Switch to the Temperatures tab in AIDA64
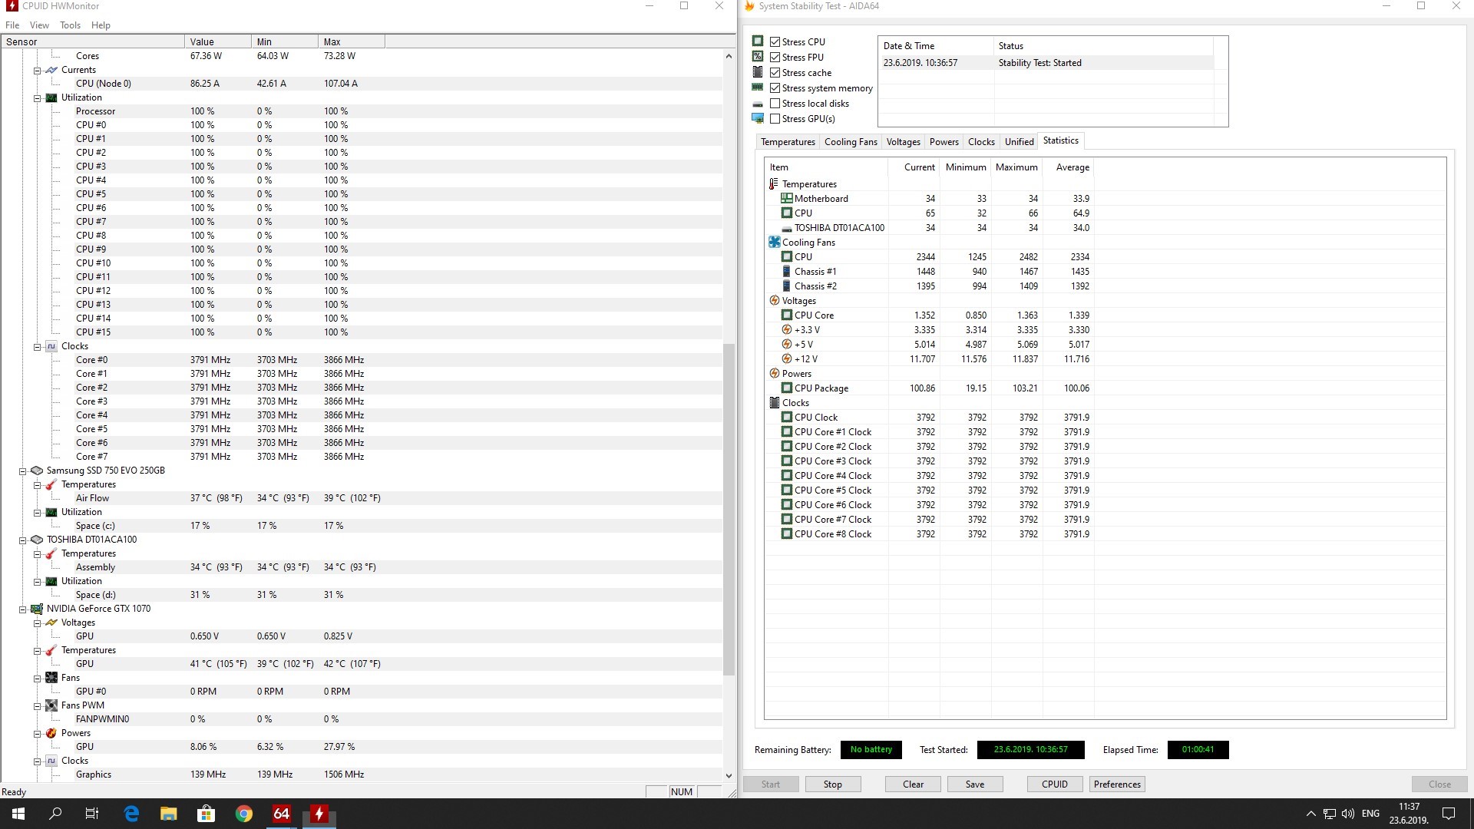 [x=788, y=142]
